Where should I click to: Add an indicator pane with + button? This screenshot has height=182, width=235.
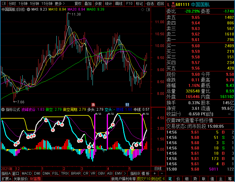(155, 173)
